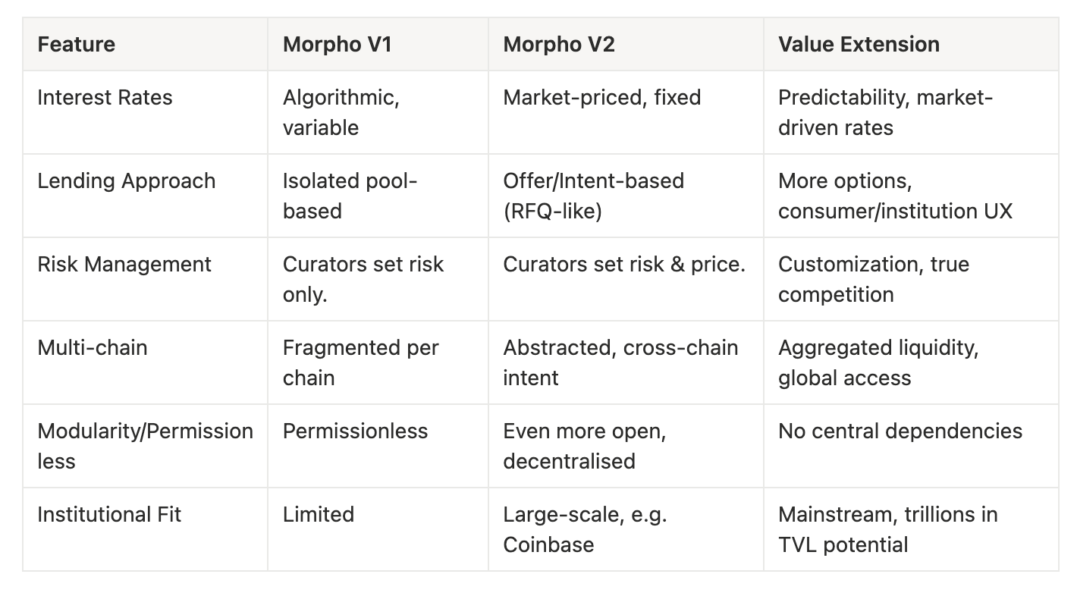Select the Multi-chain row label

[x=93, y=347]
